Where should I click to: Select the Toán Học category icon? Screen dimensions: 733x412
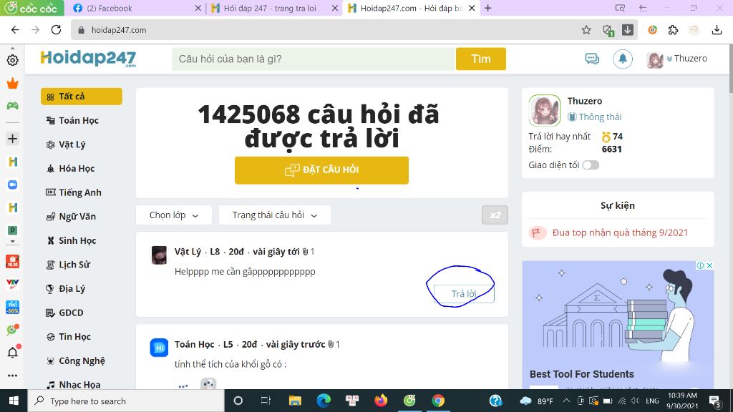pos(51,120)
